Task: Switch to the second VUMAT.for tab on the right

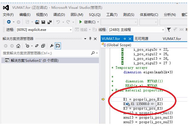Action: pos(172,39)
